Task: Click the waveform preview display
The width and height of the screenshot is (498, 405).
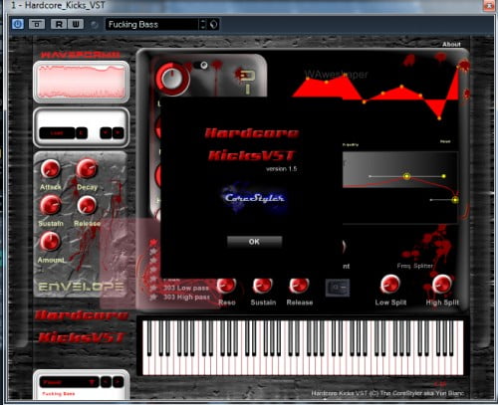Action: (x=82, y=82)
